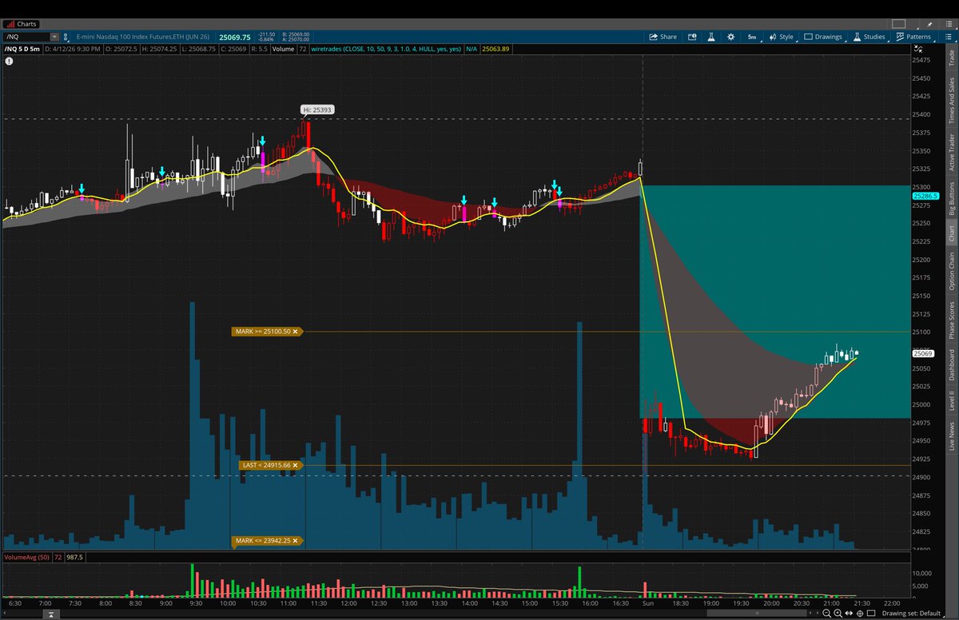
Task: Open the chart settings gear icon
Action: pos(730,37)
